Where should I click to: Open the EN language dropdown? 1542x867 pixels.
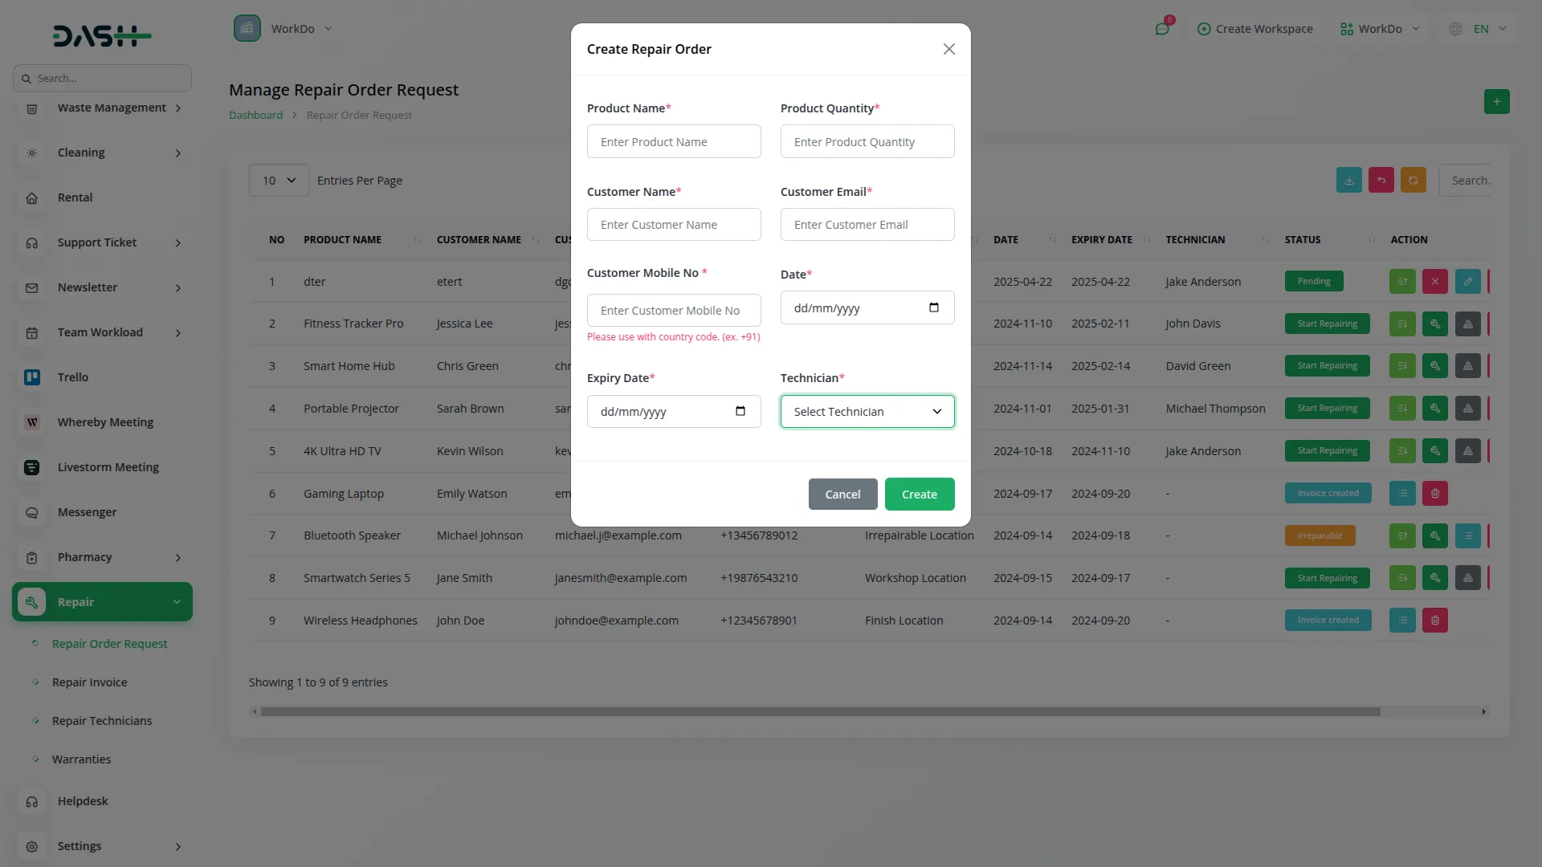1480,29
